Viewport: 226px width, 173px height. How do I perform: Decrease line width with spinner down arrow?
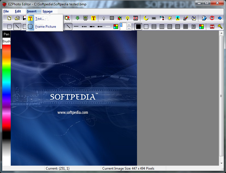[x=129, y=28]
